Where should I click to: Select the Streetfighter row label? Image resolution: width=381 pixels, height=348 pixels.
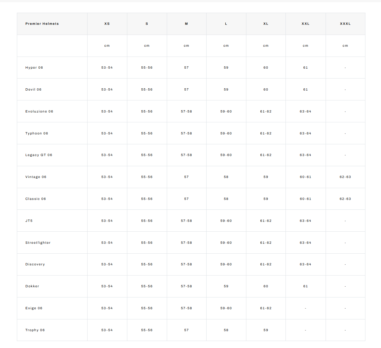click(x=38, y=243)
